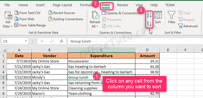Image resolution: width=203 pixels, height=98 pixels.
Task: Select column B header
Action: (49, 50)
